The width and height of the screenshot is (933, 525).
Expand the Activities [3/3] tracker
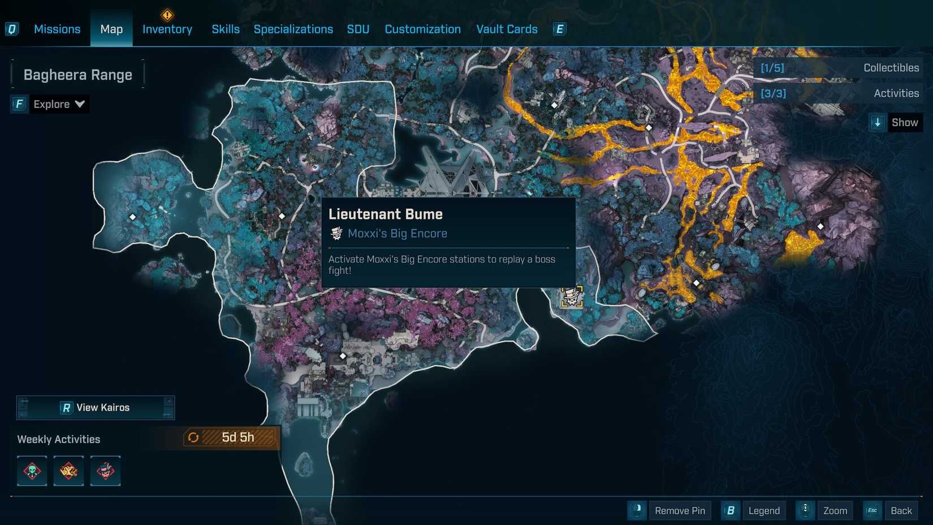point(838,93)
